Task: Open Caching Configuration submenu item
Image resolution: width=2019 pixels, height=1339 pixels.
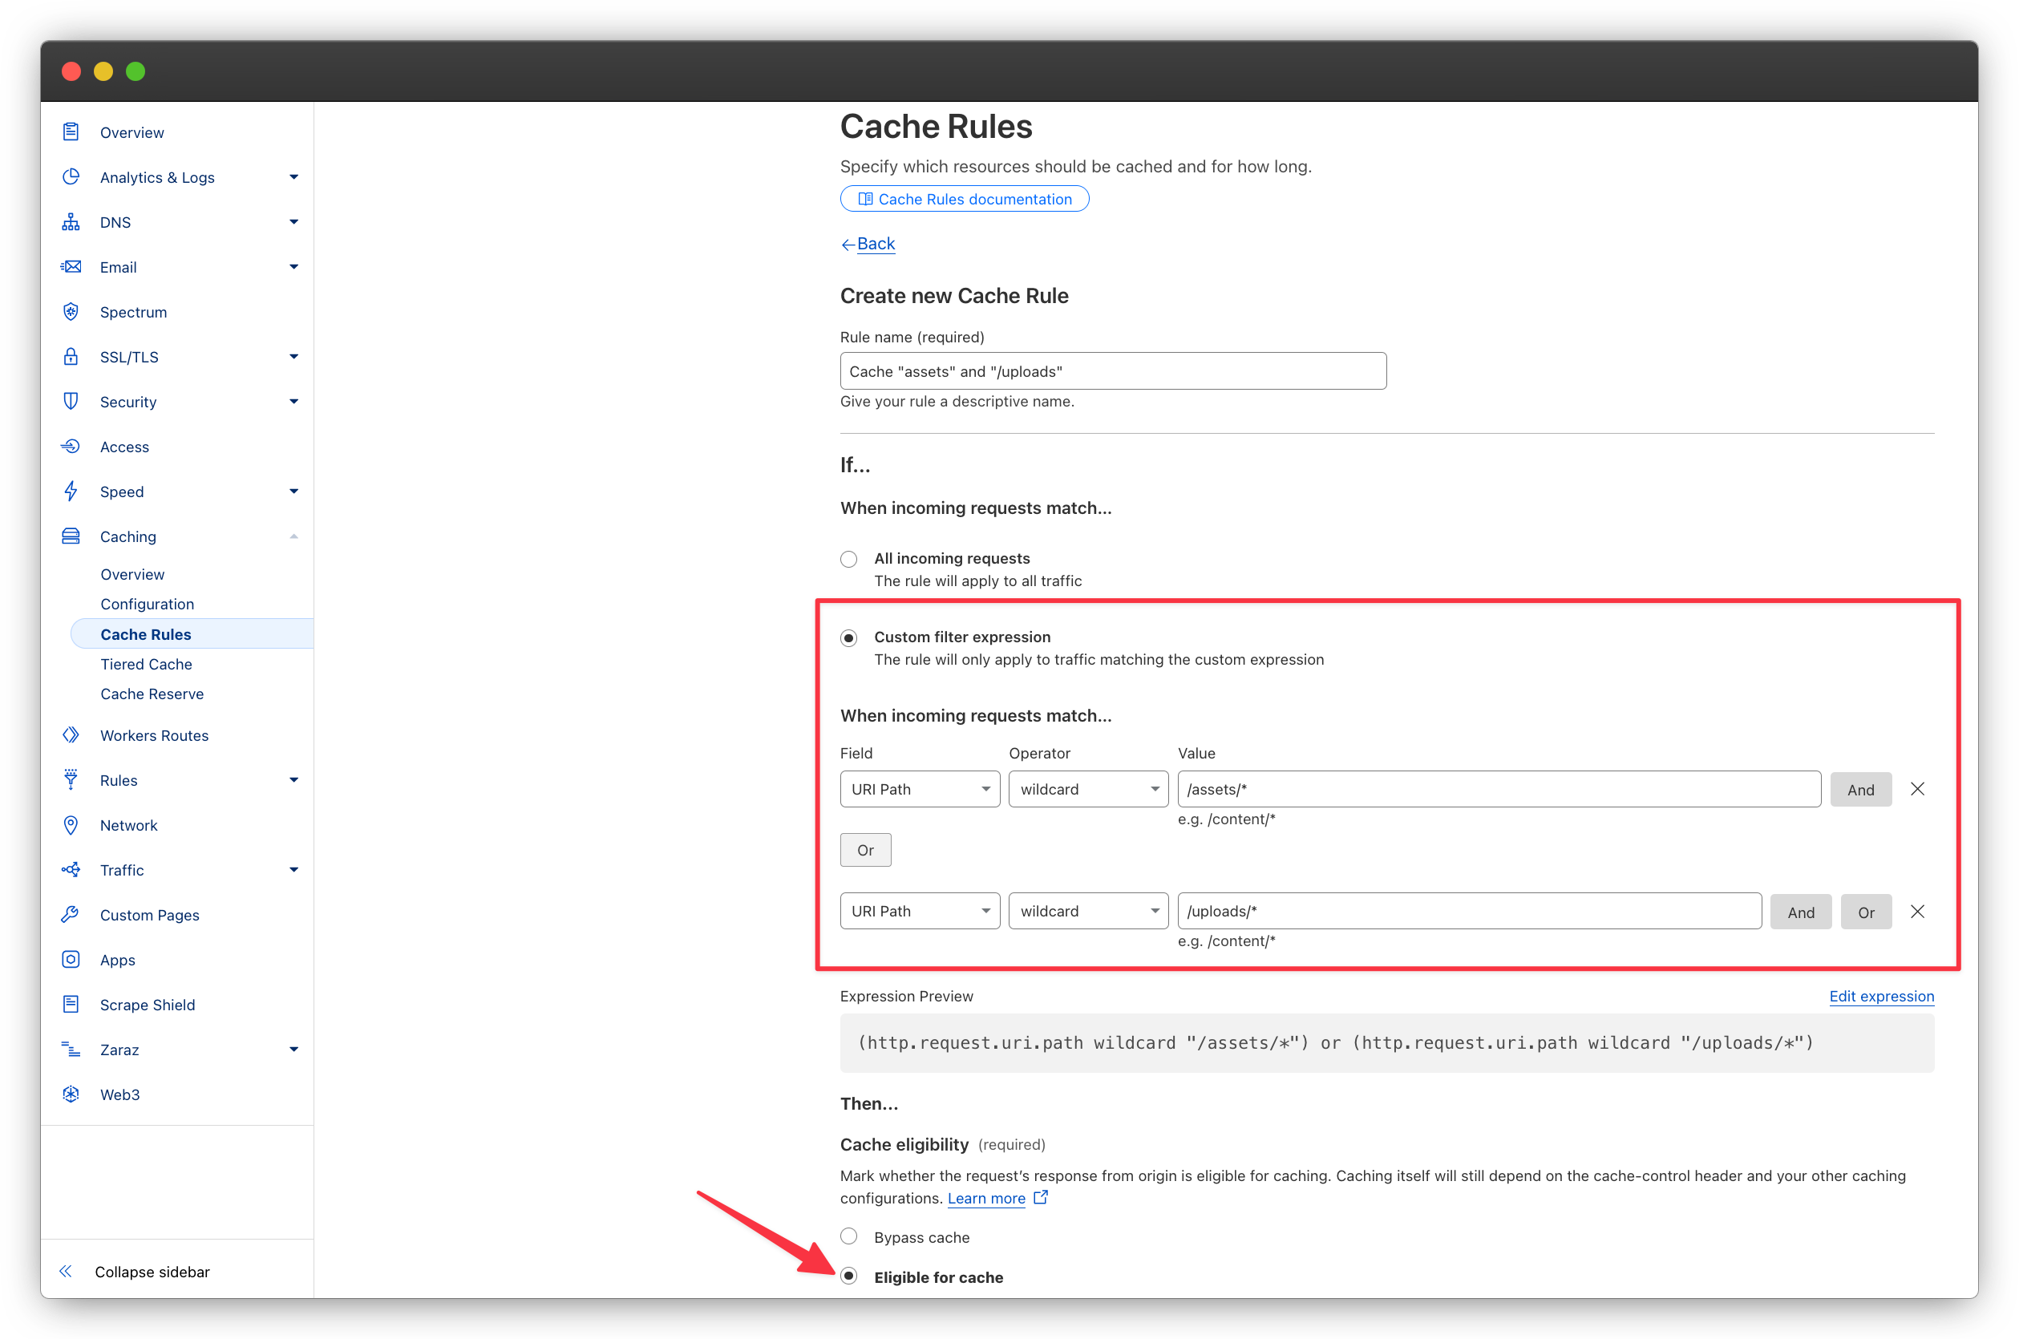Action: click(x=147, y=604)
